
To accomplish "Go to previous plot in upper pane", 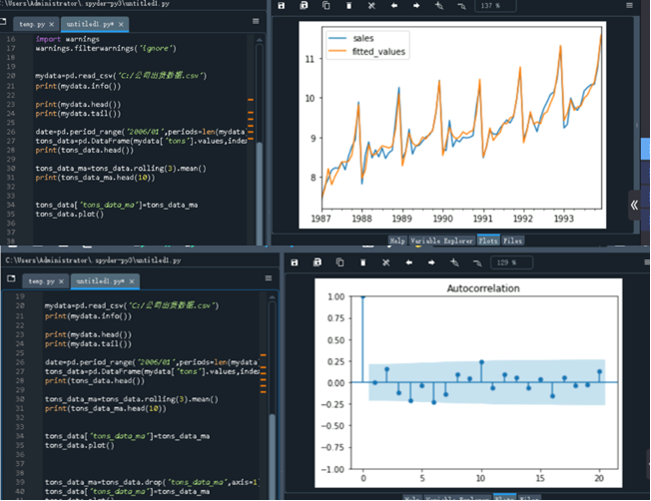I will (x=394, y=5).
